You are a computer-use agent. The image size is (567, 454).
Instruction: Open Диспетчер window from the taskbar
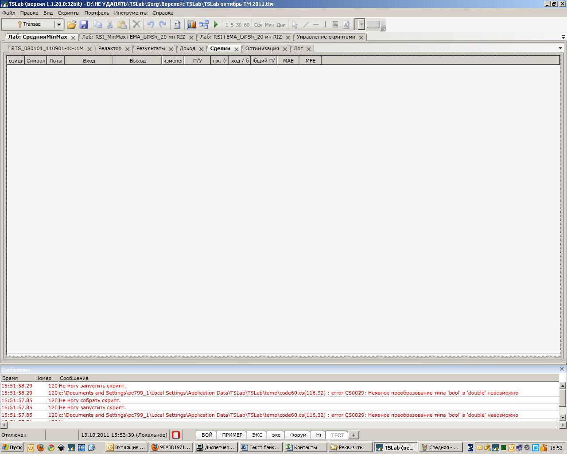(216, 447)
